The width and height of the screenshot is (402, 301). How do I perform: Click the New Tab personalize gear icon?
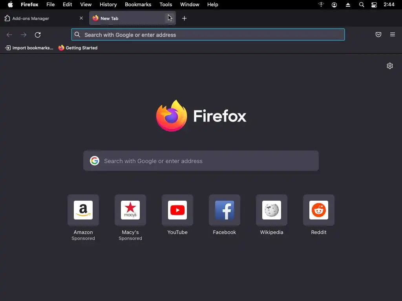coord(390,66)
